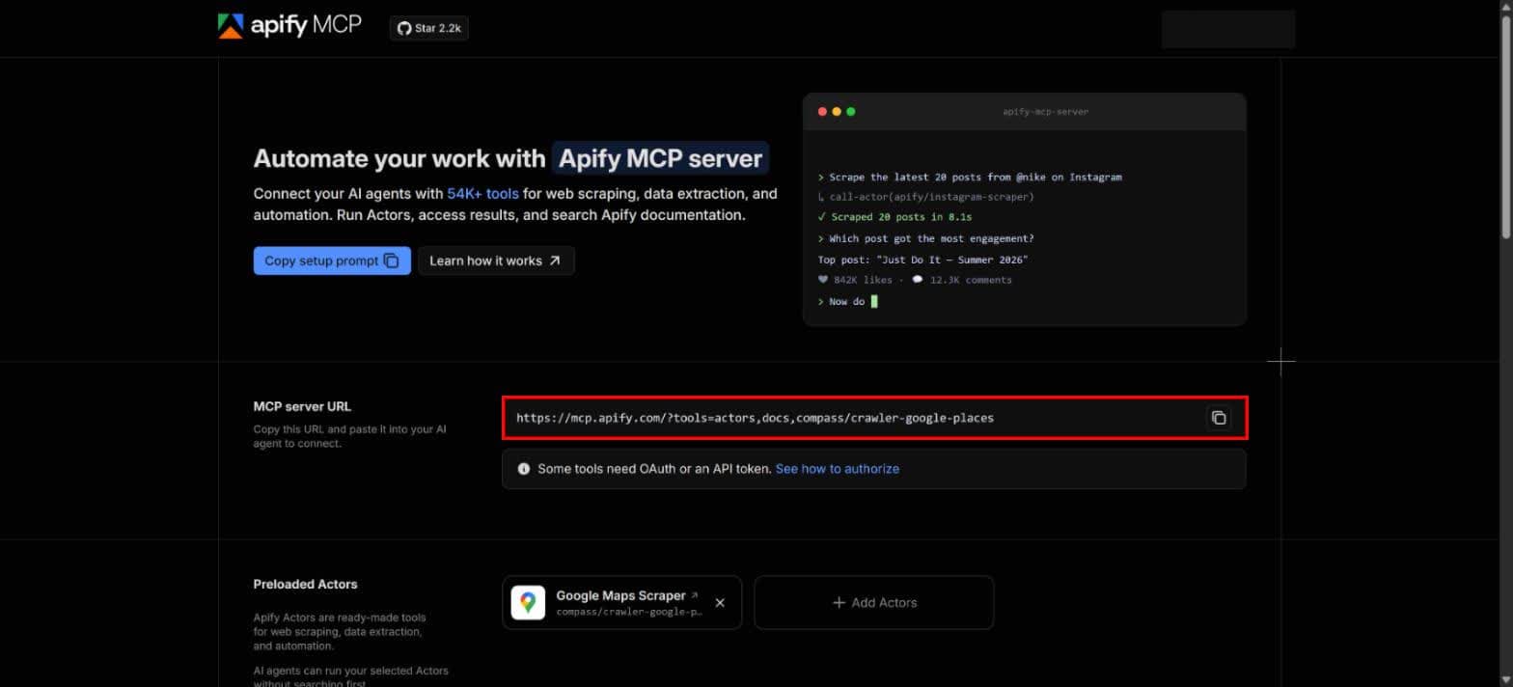Open Learn how it works

[496, 261]
